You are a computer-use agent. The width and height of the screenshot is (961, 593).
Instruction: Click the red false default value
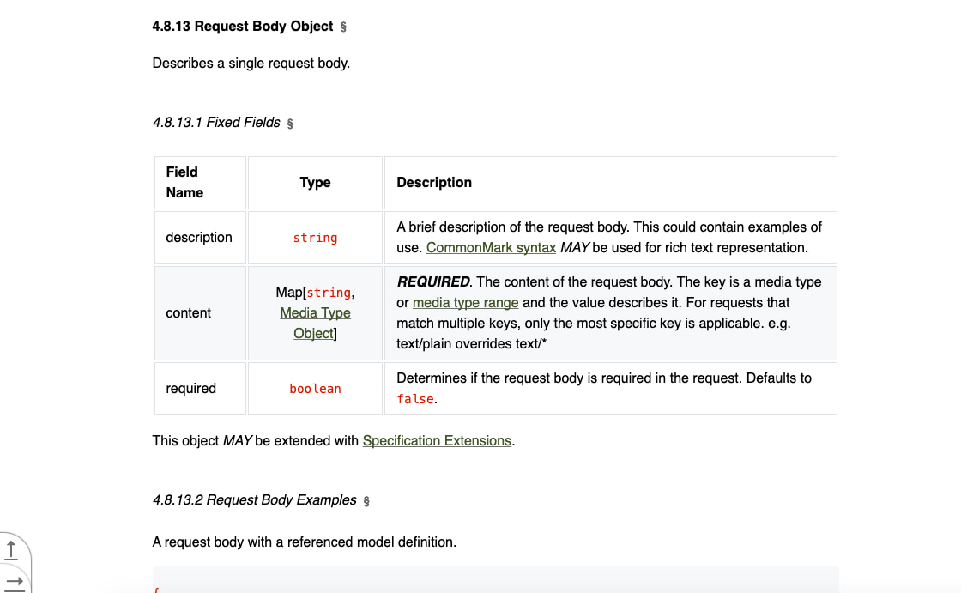[415, 399]
